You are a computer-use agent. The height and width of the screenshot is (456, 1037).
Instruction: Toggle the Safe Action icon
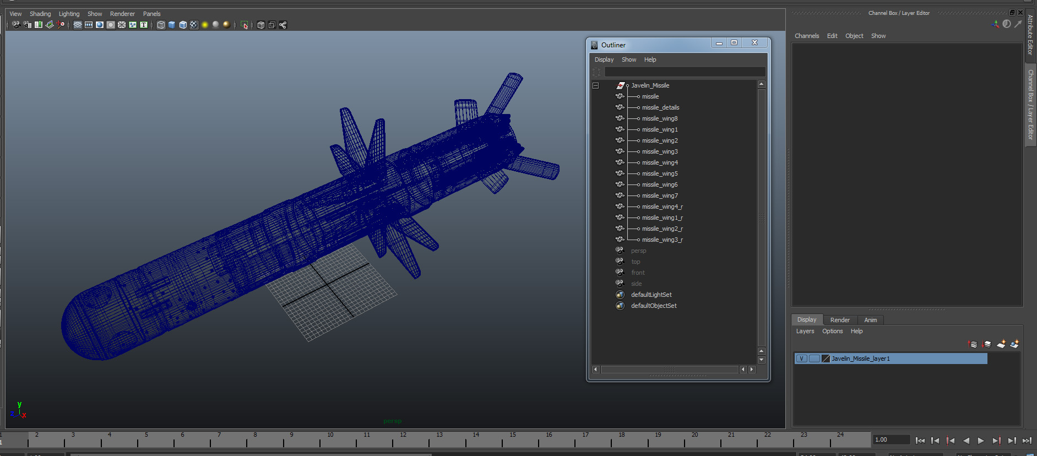pyautogui.click(x=133, y=25)
